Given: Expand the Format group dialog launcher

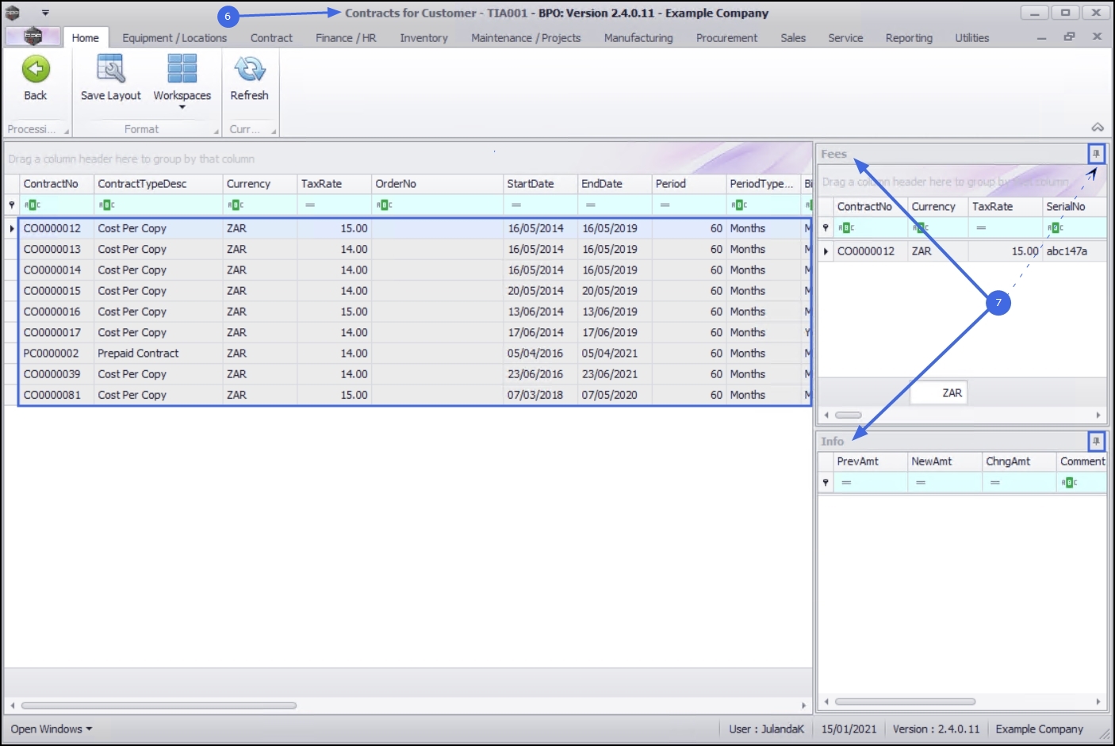Looking at the screenshot, I should [216, 132].
